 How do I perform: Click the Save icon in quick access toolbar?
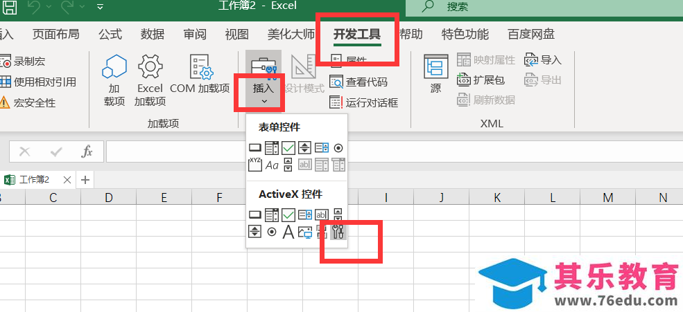pos(10,6)
